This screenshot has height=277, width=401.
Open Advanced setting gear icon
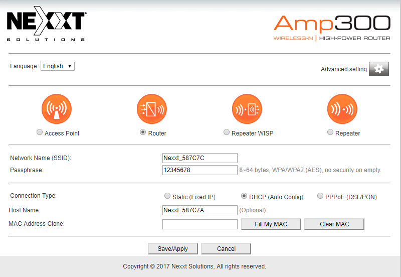[x=379, y=69]
